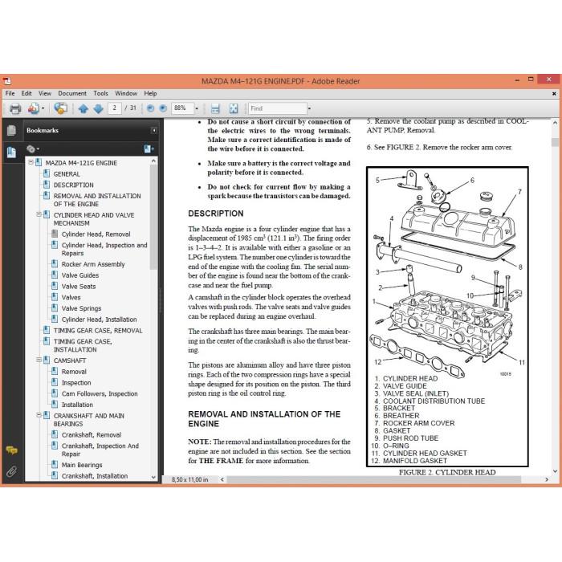Click the collaborate globe icon
The width and height of the screenshot is (562, 562).
(x=60, y=108)
